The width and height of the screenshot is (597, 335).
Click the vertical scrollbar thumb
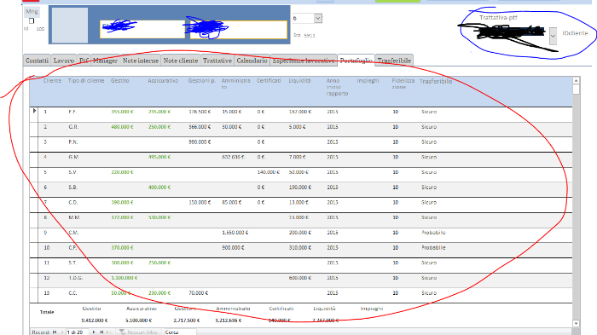pos(576,90)
